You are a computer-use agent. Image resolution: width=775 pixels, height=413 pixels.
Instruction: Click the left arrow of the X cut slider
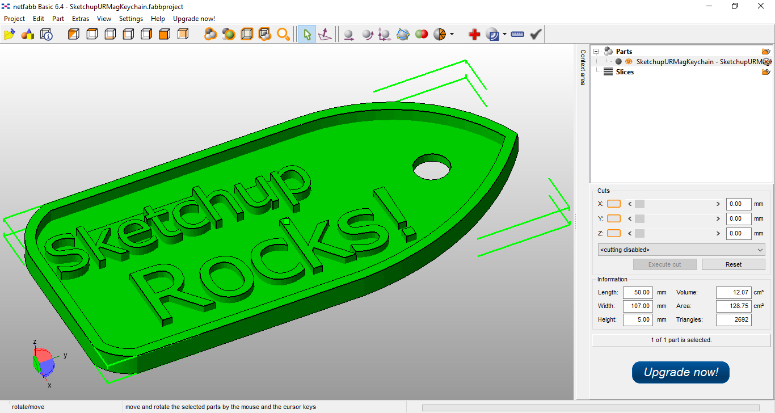[629, 204]
